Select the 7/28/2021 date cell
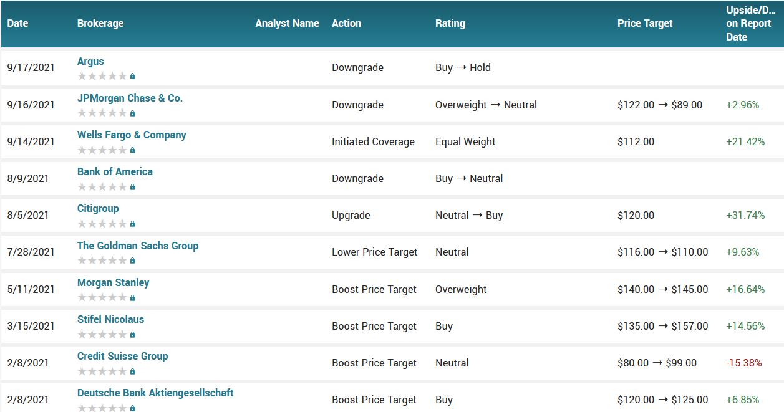The height and width of the screenshot is (412, 784). (x=31, y=252)
